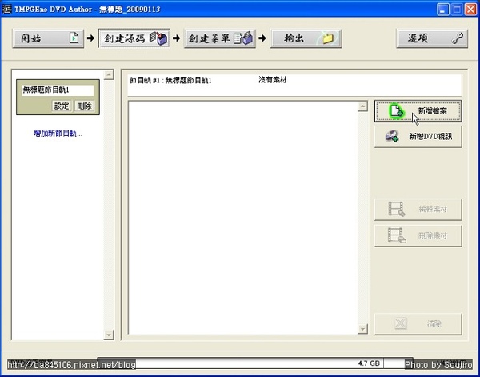Click the film edit icon on 編輯素材
Image resolution: width=480 pixels, height=377 pixels.
click(x=397, y=209)
